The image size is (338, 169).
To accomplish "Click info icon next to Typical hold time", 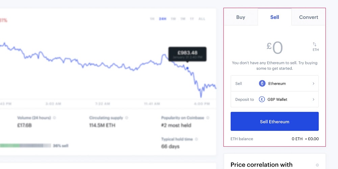I will 196,139.
